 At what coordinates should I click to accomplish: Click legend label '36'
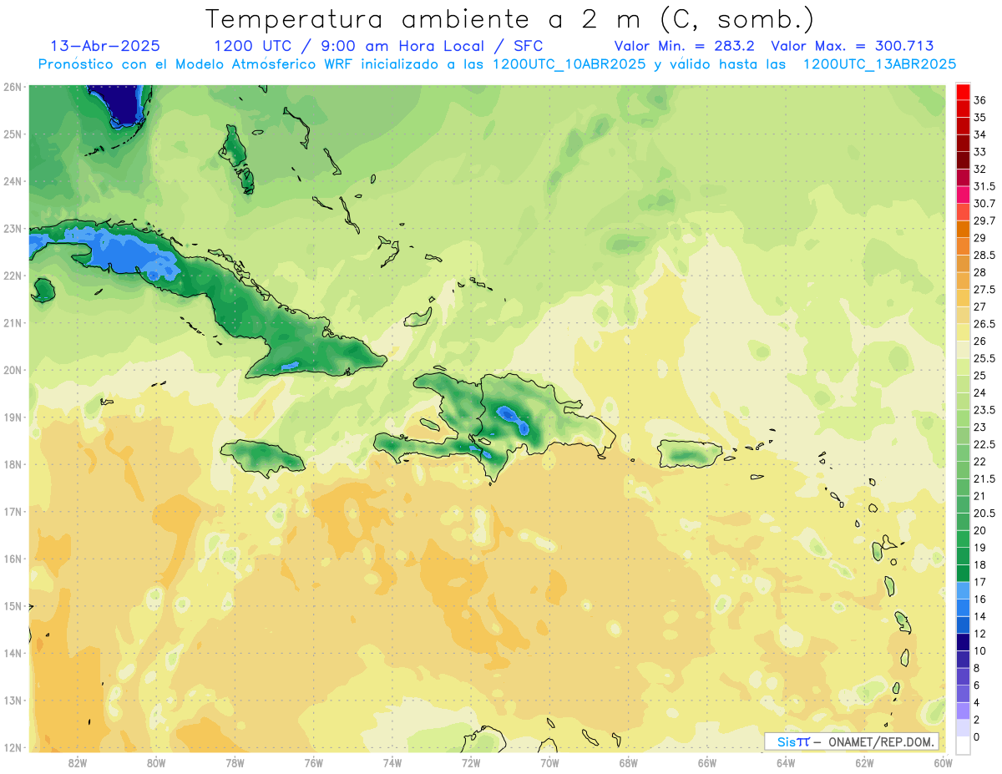click(980, 100)
